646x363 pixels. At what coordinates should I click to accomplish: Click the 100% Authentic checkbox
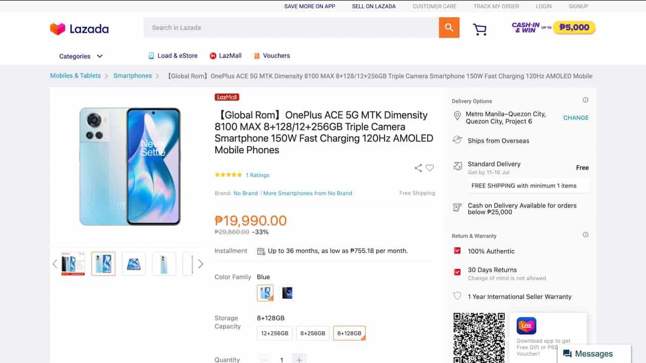tap(457, 251)
